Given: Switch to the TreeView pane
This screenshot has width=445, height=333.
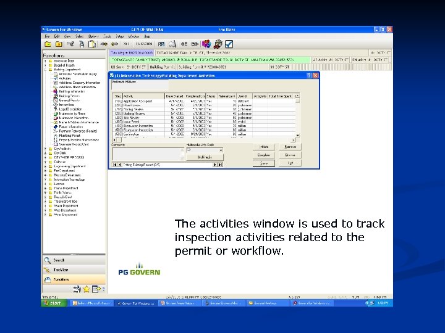Looking at the screenshot, I should pos(74,270).
